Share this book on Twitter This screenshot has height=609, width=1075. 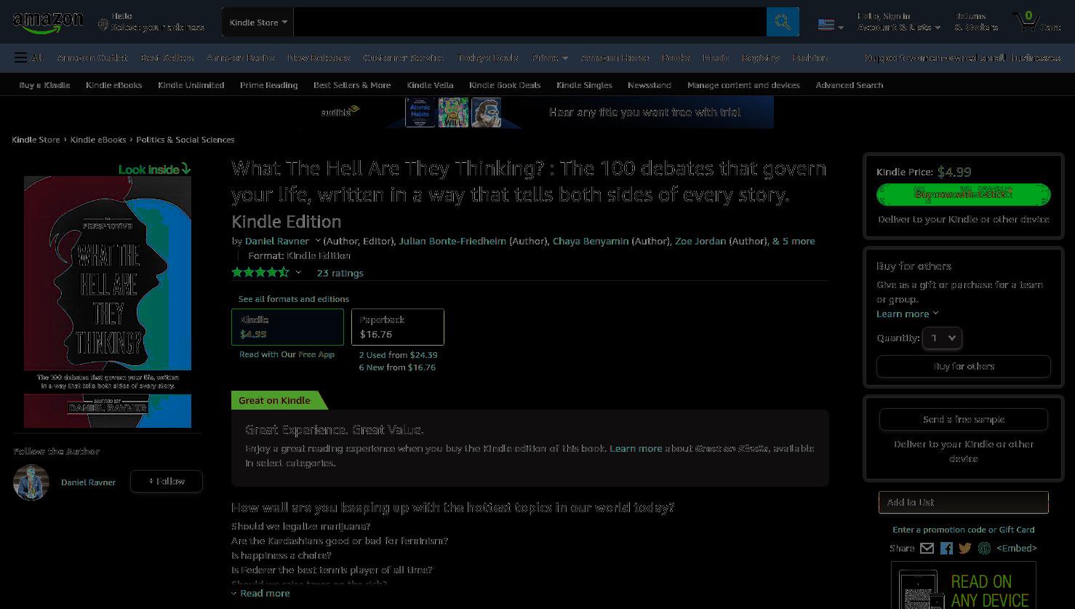965,549
